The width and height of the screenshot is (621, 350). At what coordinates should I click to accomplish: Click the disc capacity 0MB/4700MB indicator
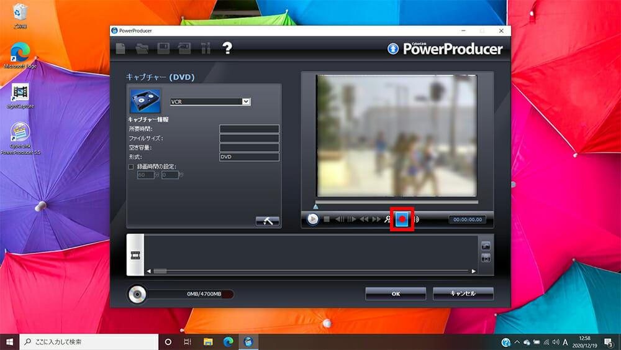190,293
